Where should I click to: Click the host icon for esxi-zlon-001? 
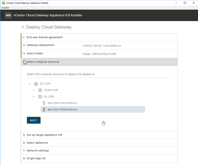[x=44, y=103]
